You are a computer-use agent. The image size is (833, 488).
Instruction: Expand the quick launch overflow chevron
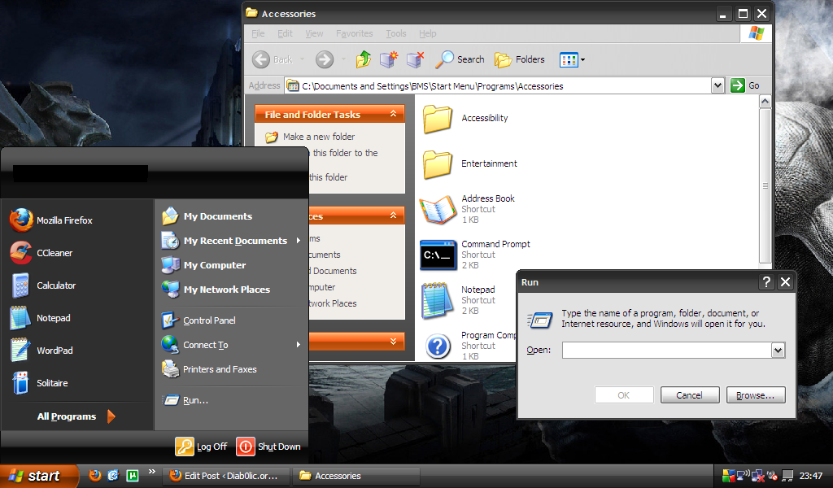[152, 471]
